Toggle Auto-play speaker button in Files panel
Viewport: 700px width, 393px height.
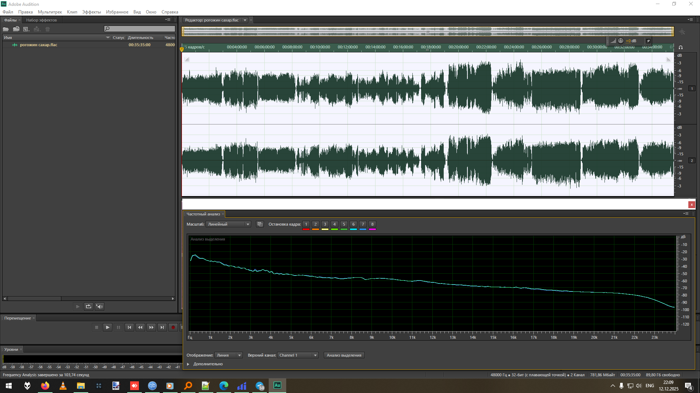[x=100, y=307]
